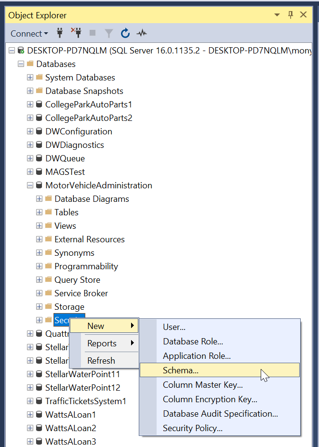Expand the CollegeParkAutoParts2 database

[x=30, y=118]
